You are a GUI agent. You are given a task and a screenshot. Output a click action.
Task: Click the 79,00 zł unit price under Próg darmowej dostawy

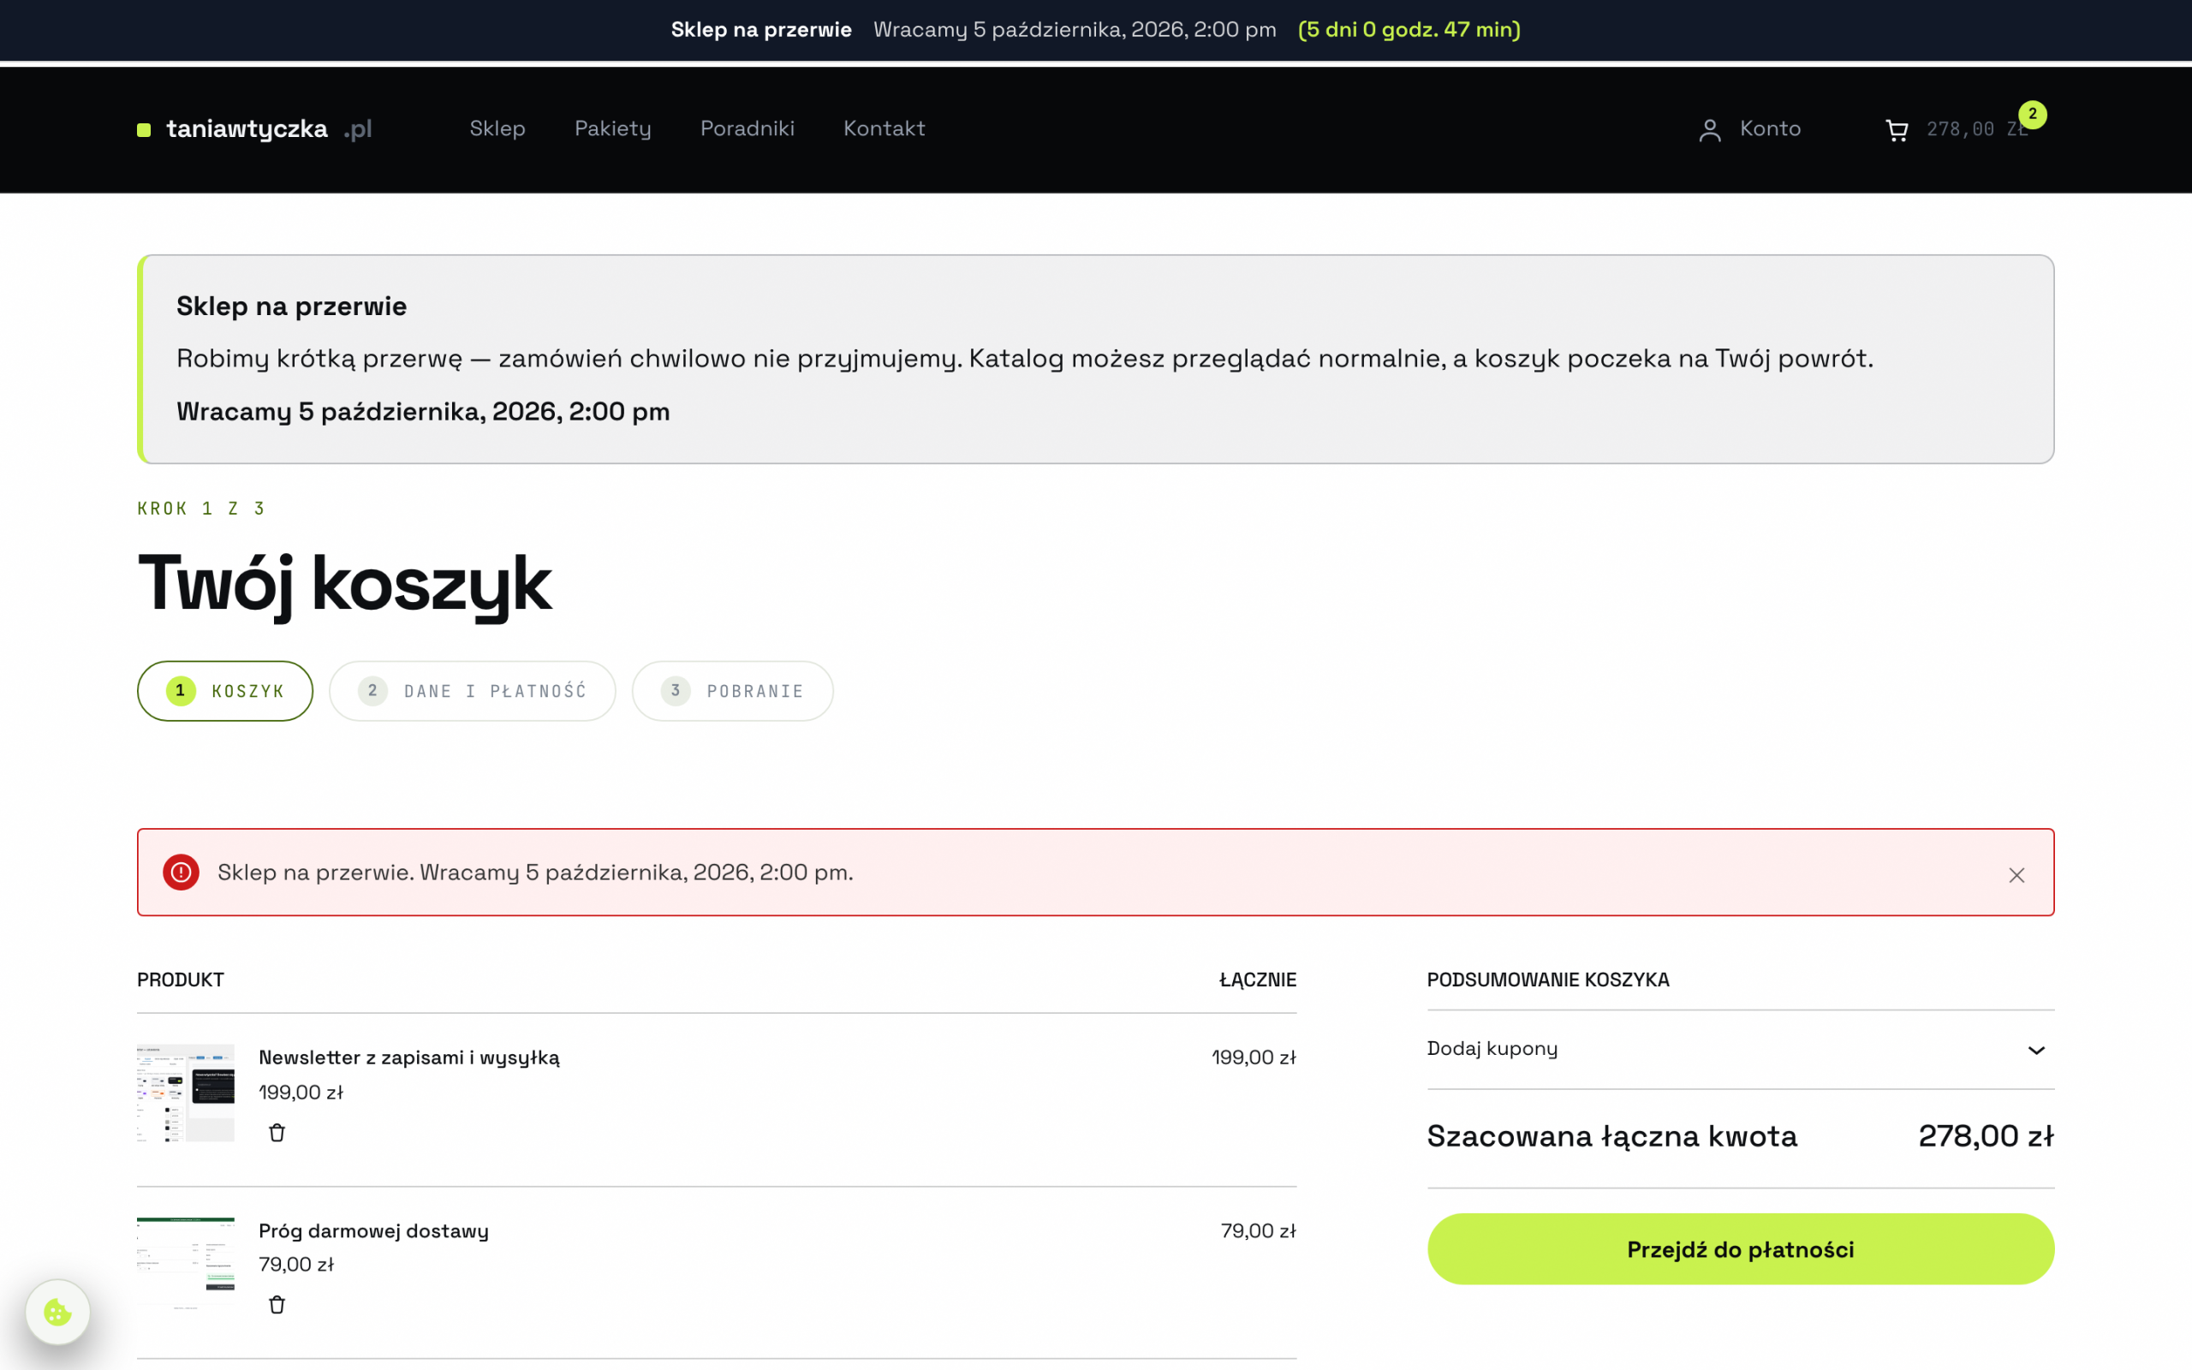296,1264
